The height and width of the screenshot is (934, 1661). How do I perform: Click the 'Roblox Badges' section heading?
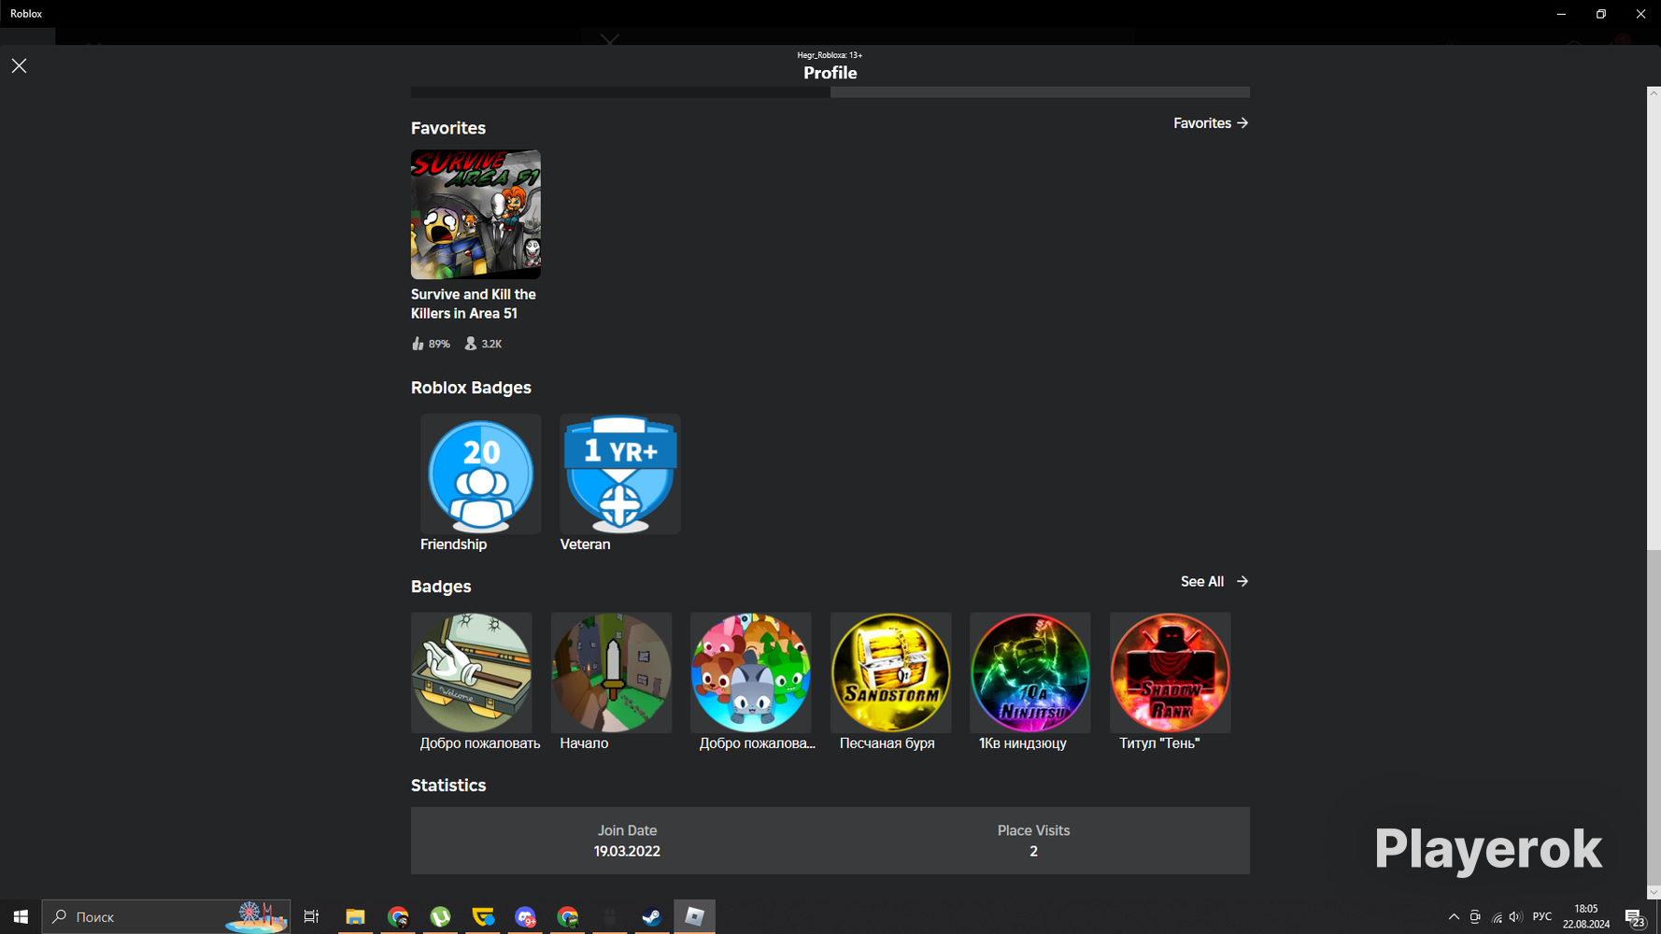click(x=471, y=388)
